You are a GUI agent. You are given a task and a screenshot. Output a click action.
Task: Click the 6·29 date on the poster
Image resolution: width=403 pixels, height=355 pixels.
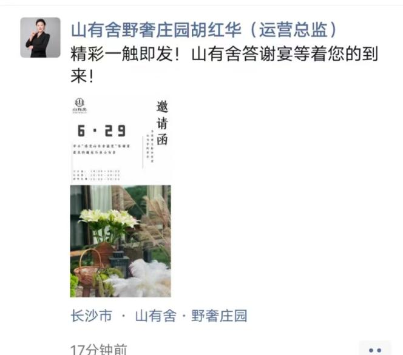click(x=101, y=131)
